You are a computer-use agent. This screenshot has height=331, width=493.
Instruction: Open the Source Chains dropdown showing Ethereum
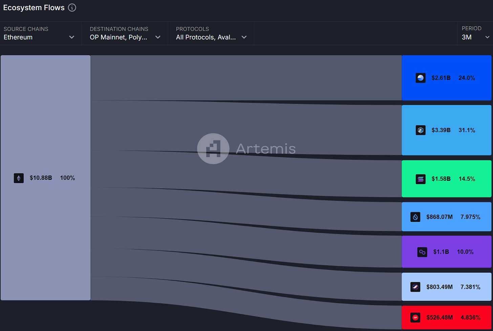[x=41, y=34]
